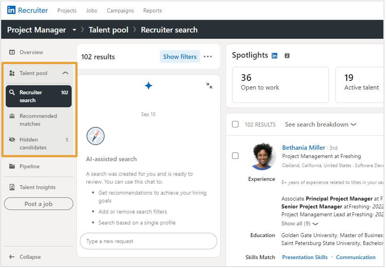The image size is (386, 268).
Task: Click Saint Petersburg State University entry
Action: [332, 243]
